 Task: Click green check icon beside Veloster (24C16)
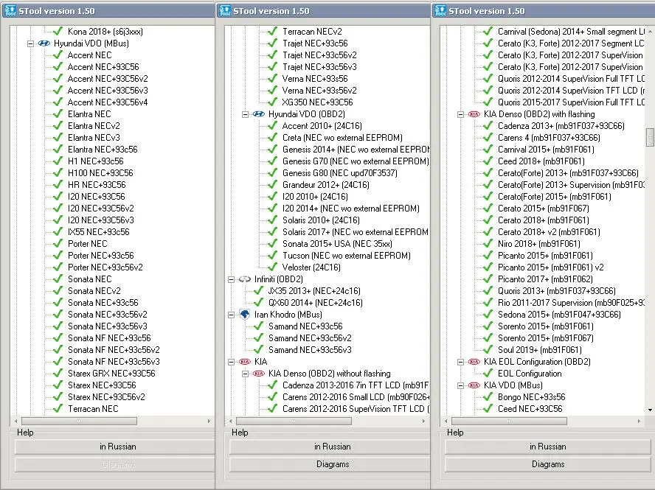(273, 267)
